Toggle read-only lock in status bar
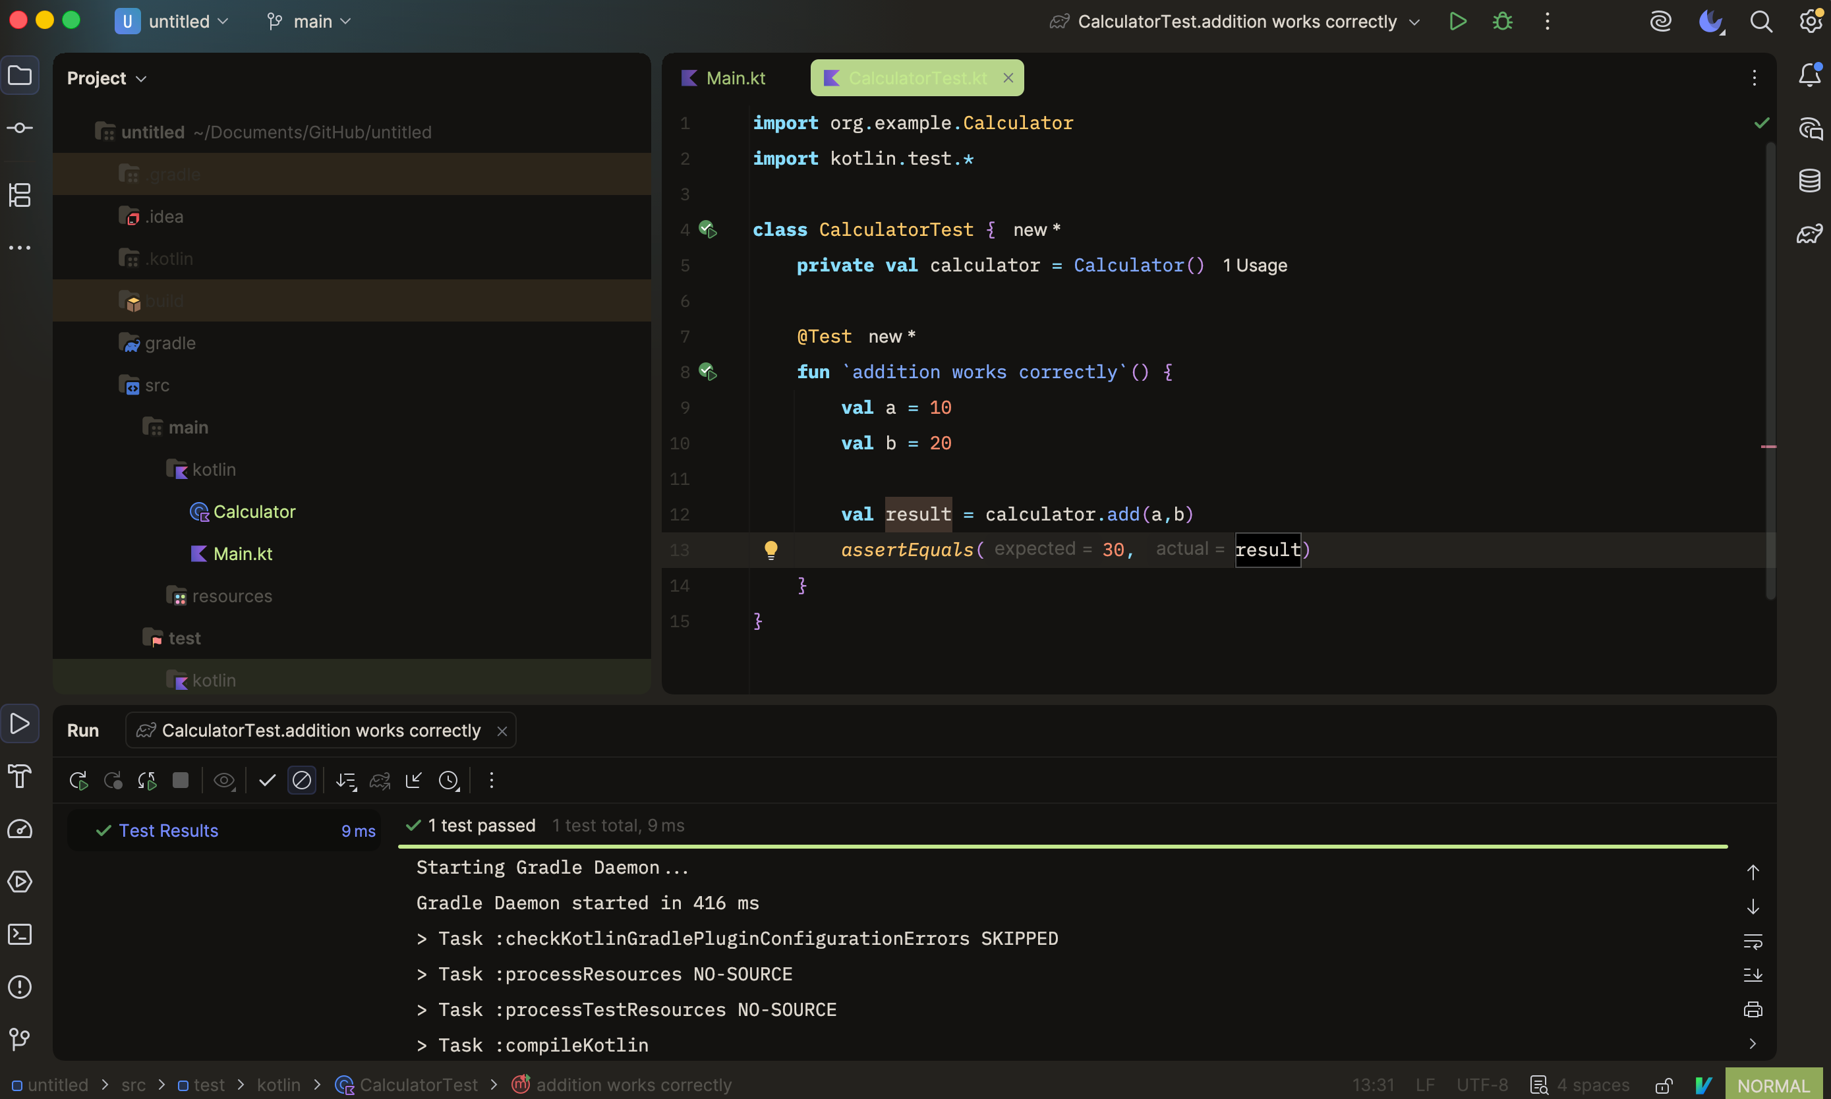The height and width of the screenshot is (1099, 1831). click(1664, 1086)
